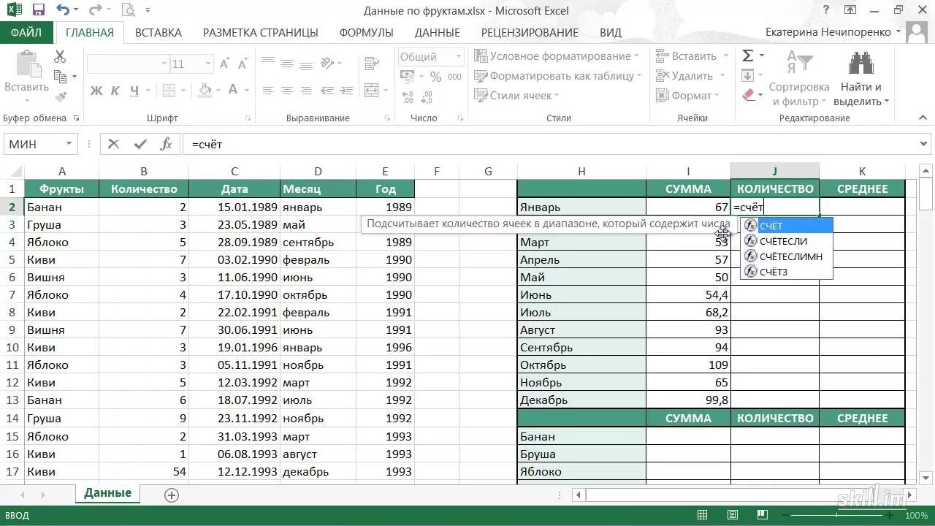Switch to the РАЗМЕТКА СТРАНИЦЫ tab

(261, 33)
